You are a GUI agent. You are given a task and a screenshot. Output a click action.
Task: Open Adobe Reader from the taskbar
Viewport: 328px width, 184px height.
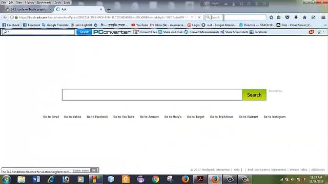tap(200, 179)
